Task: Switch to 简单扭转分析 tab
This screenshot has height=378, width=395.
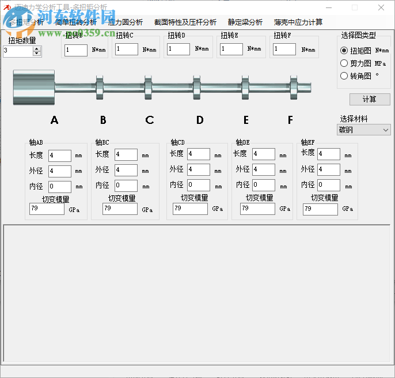Action: point(75,22)
